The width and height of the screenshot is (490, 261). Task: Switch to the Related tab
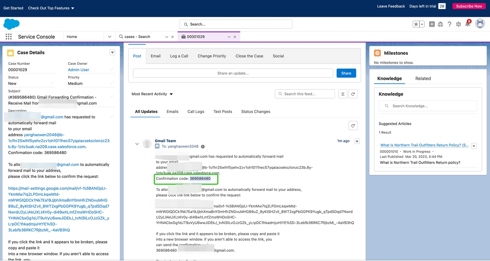[x=423, y=79]
